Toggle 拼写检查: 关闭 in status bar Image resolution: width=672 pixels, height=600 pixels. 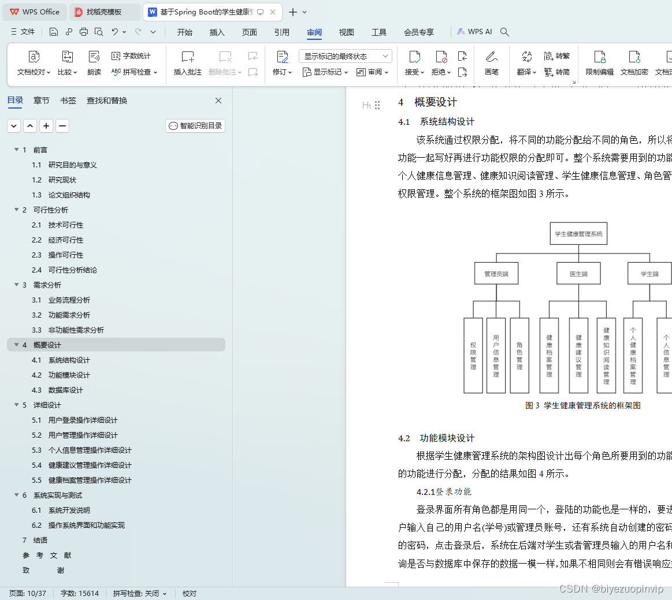(x=139, y=593)
